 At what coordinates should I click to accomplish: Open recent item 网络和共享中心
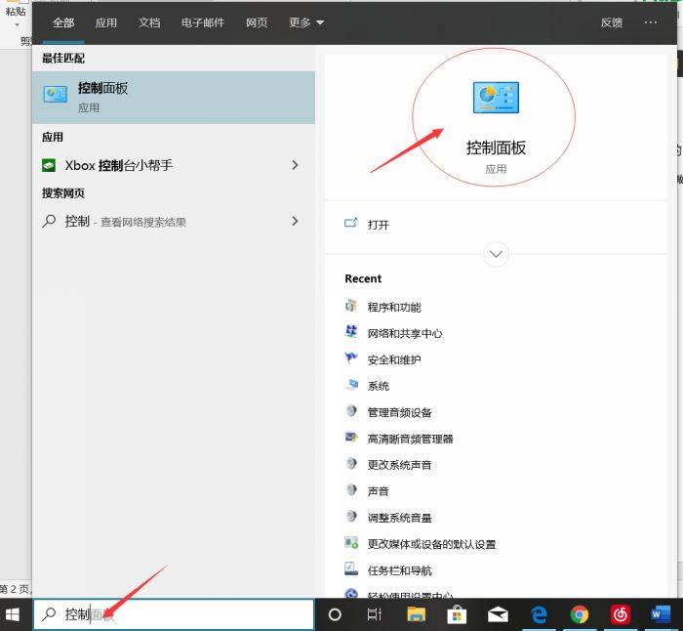(405, 333)
